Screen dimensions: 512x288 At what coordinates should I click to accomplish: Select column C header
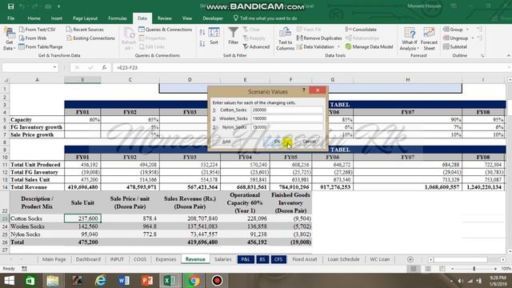pyautogui.click(x=130, y=80)
